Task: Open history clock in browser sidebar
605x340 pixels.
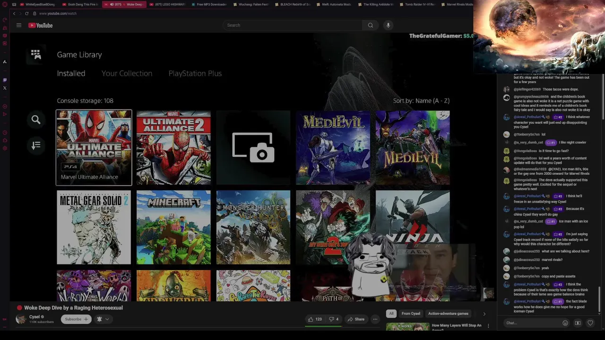Action: point(5,133)
